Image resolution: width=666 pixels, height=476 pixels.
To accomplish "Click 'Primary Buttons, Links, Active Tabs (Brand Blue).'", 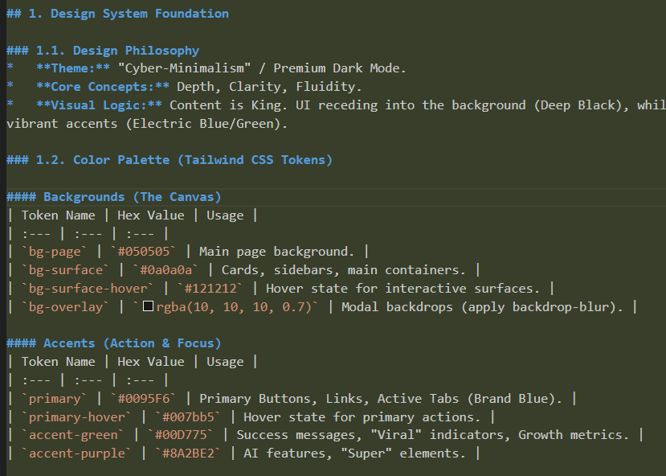I will (381, 399).
